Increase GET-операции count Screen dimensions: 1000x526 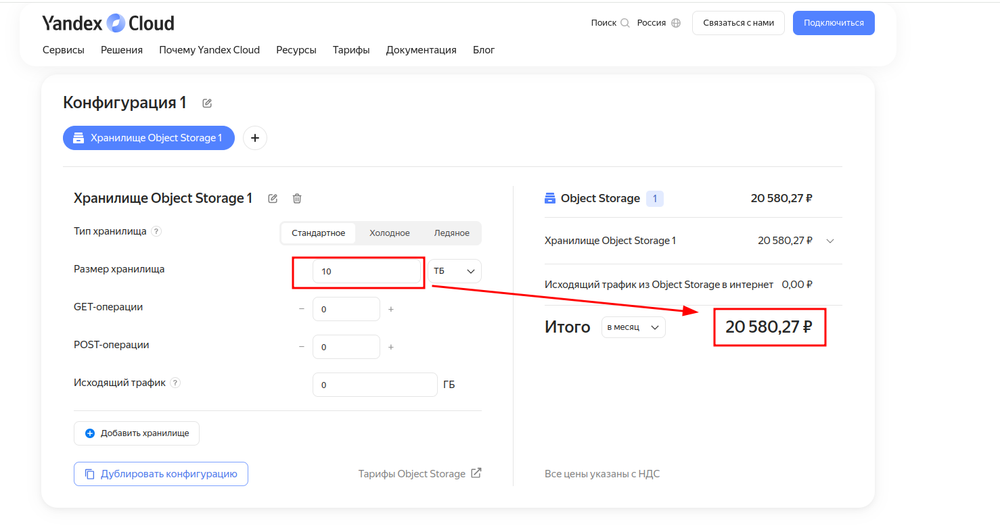pos(391,309)
